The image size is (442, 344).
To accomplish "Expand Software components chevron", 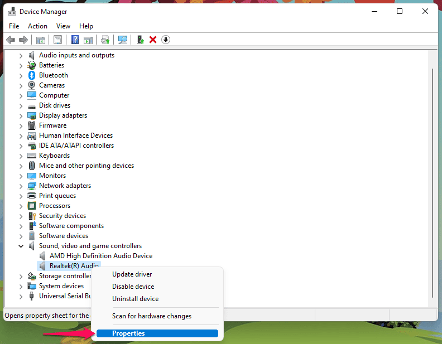I will coord(21,226).
